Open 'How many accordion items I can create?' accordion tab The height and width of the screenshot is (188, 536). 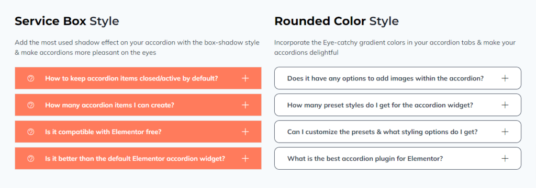coord(138,105)
